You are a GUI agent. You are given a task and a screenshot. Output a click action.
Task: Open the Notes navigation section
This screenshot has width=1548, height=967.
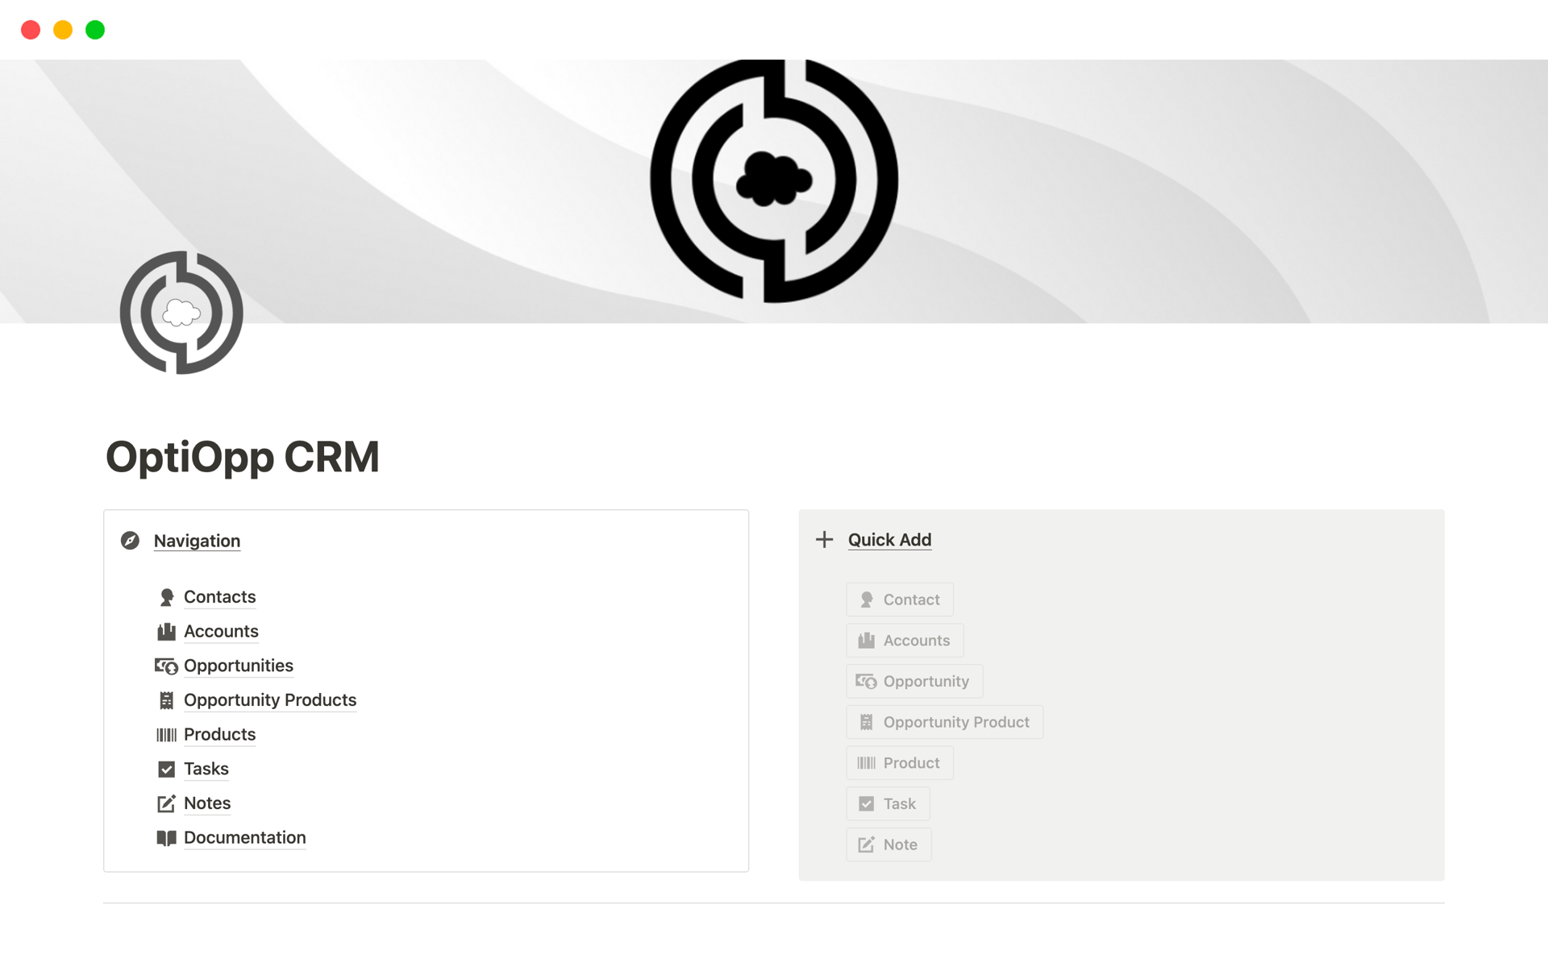click(207, 802)
